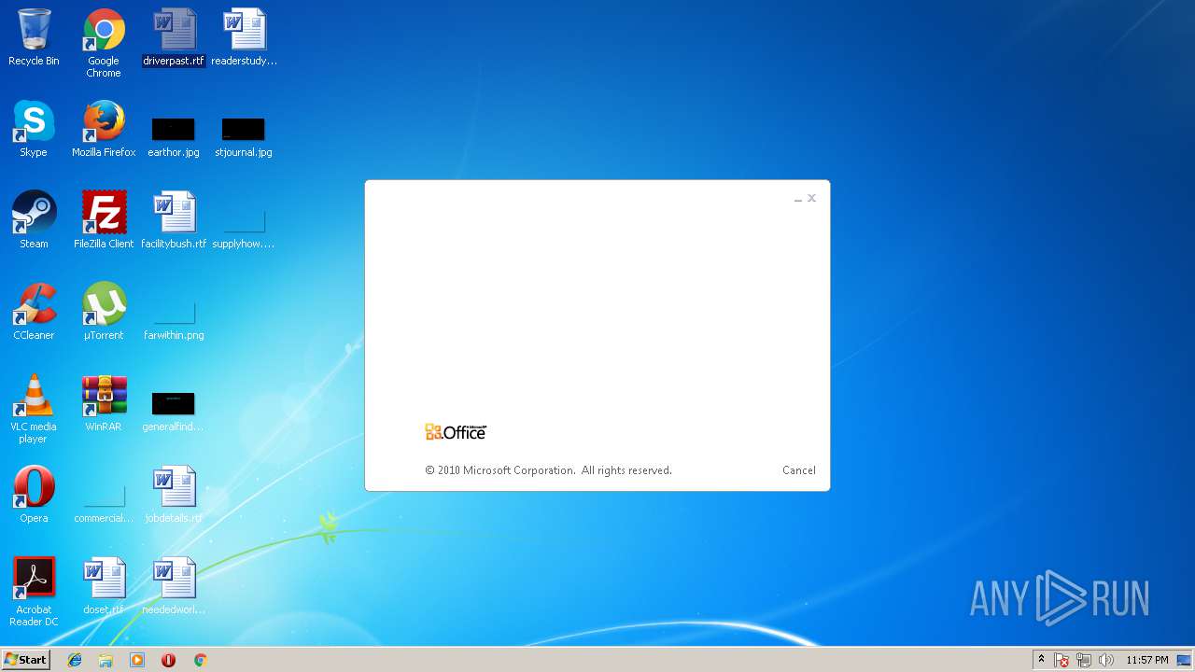Select the commercial file icon
This screenshot has height=672, width=1195.
[x=104, y=504]
